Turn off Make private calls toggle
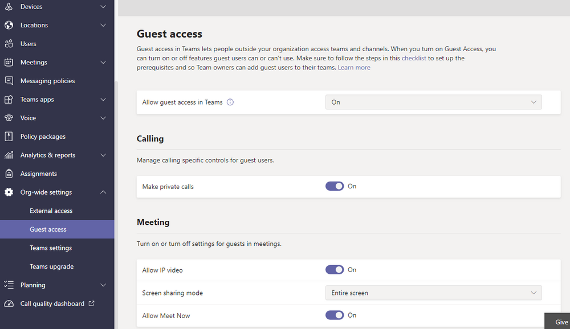 pyautogui.click(x=335, y=186)
